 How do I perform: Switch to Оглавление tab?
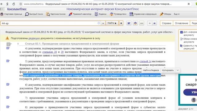click(x=181, y=23)
